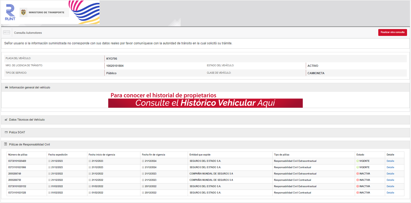Screen dimensions: 411x203
Task: Collapse Pólizas de Responsabilidad Civil section
Action: pos(29,144)
